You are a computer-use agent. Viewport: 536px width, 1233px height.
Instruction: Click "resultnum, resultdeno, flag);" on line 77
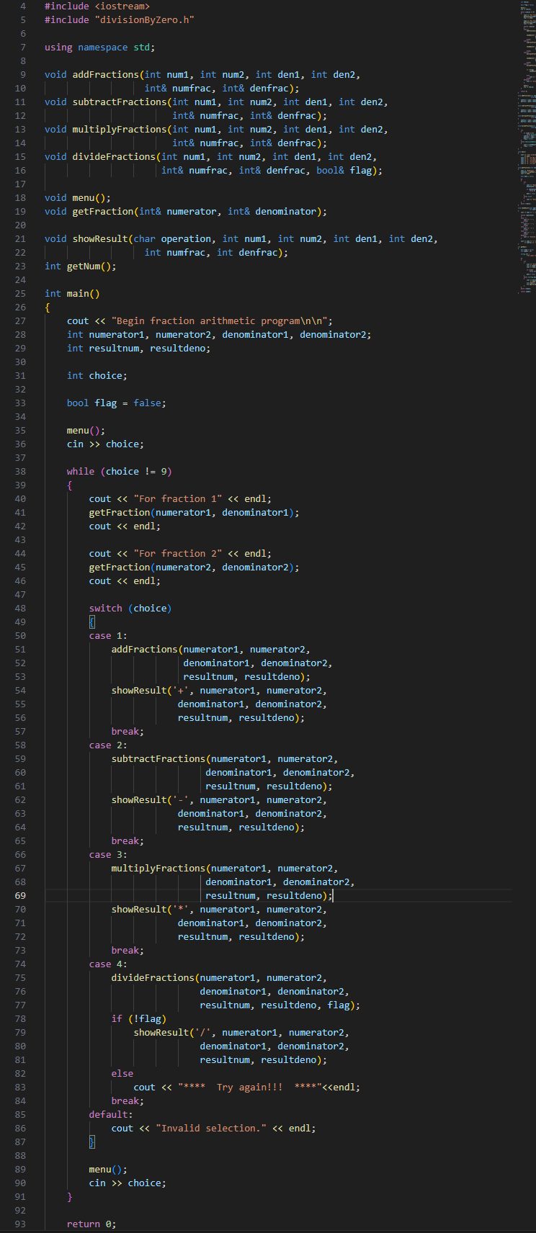pos(280,1005)
